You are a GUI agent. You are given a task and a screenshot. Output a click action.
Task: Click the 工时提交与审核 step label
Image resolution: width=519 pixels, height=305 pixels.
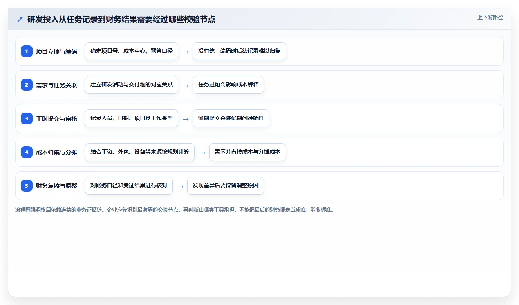click(56, 118)
